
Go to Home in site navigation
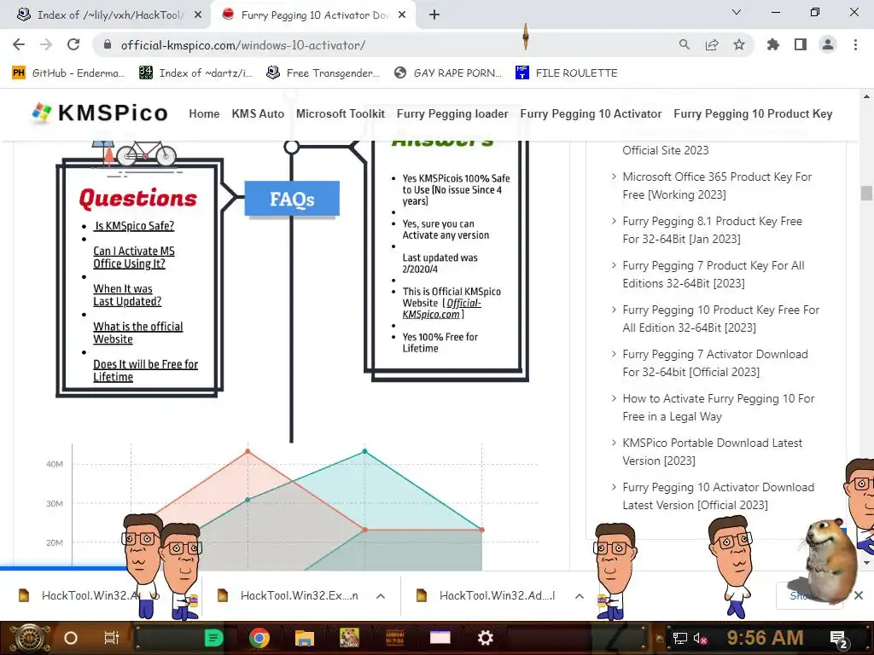coord(204,113)
